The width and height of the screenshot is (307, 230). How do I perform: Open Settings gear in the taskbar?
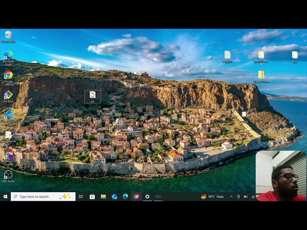point(147,196)
